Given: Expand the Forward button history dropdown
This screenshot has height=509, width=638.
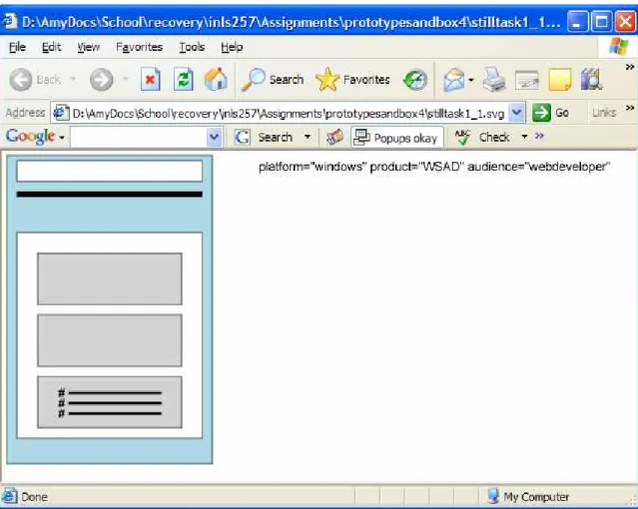Looking at the screenshot, I should click(126, 79).
